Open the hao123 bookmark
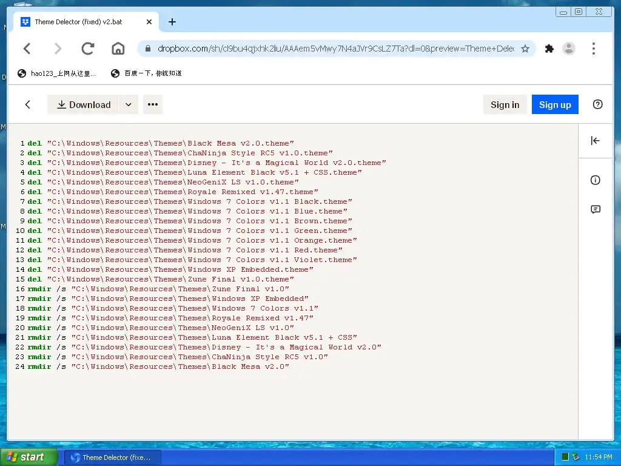 56,73
